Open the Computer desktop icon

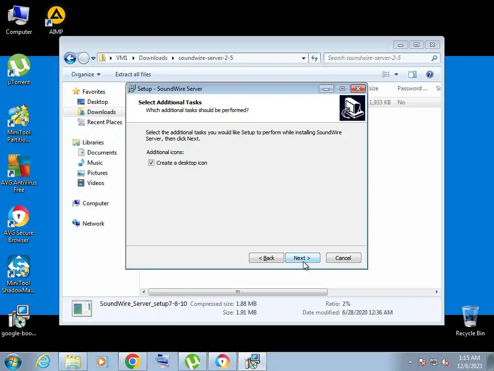19,20
